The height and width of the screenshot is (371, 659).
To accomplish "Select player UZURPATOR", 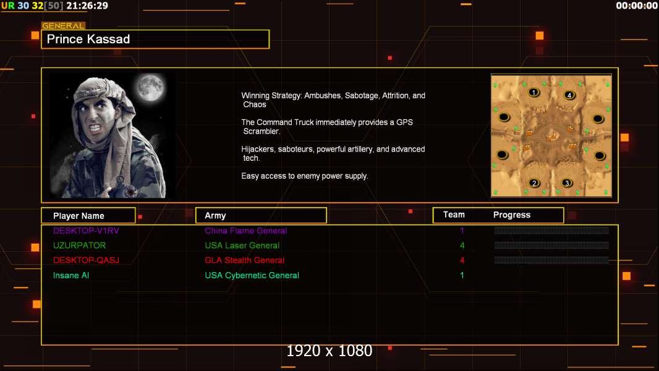I will tap(79, 245).
